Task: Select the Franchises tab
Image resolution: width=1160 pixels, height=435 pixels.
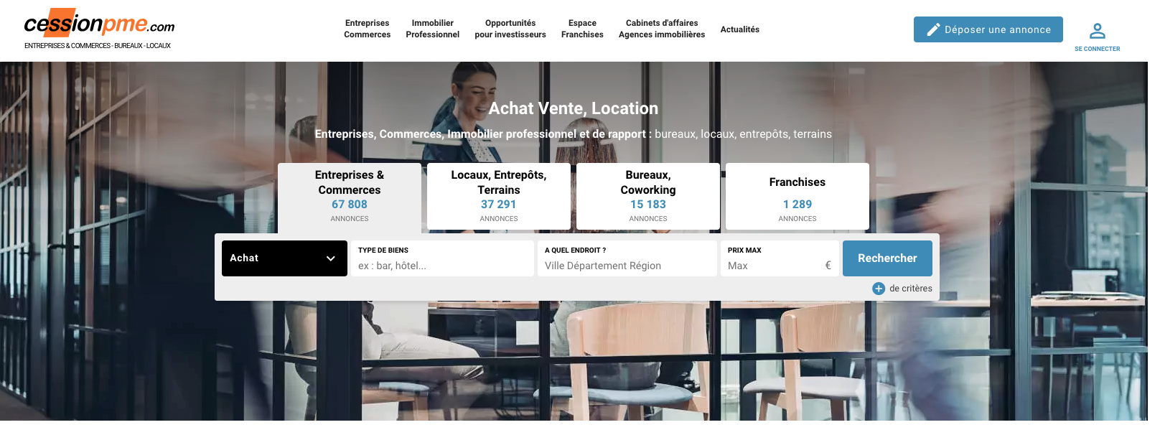Action: [x=797, y=196]
